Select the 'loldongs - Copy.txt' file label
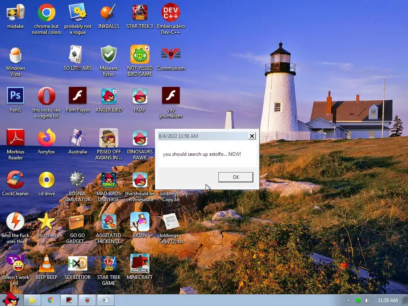Screen dimensions: 408x306 click(x=171, y=196)
